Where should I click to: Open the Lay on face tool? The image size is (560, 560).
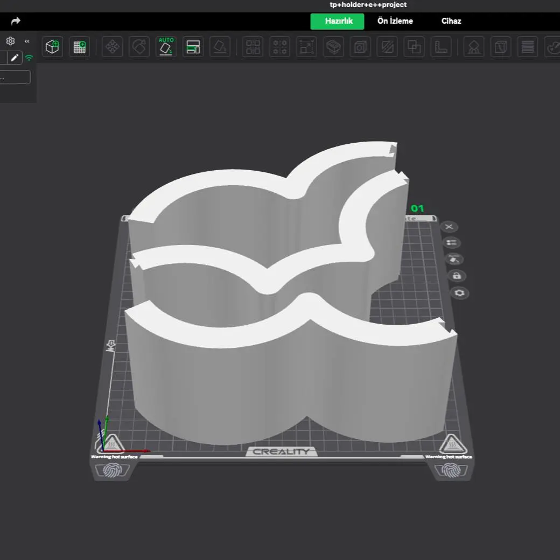coord(220,47)
